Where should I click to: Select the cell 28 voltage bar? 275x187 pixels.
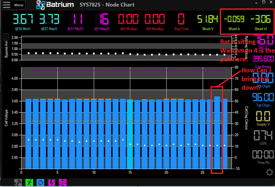coord(224,134)
